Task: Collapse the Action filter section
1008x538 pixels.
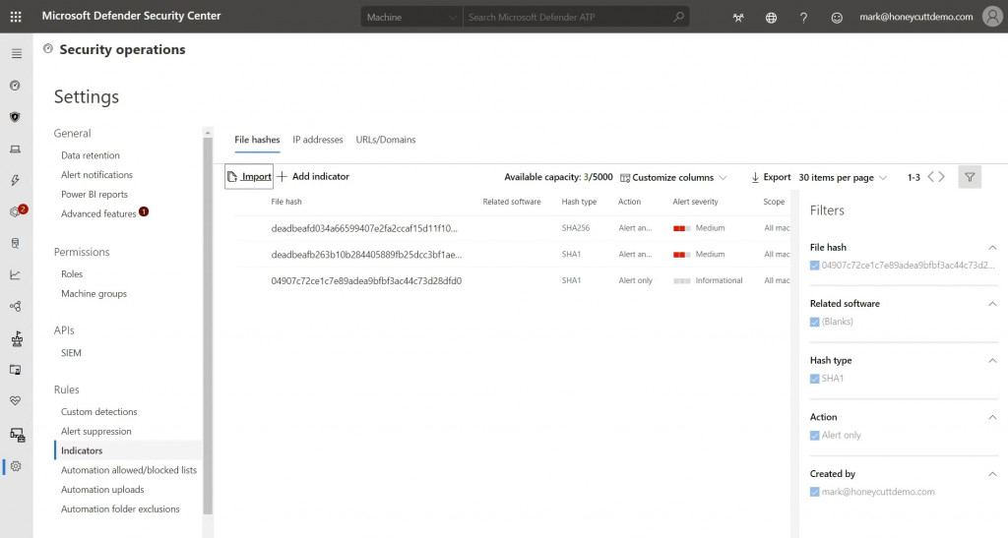Action: 992,417
